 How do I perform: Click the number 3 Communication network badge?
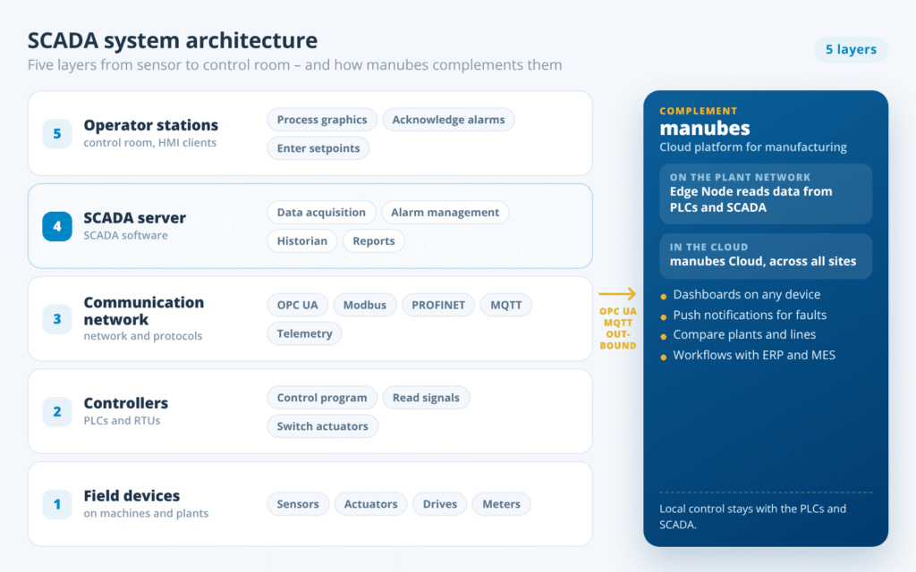[x=57, y=319]
